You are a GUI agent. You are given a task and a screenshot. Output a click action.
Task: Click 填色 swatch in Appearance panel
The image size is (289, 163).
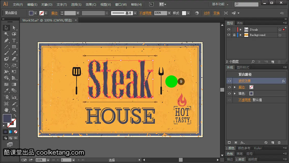tap(251, 93)
